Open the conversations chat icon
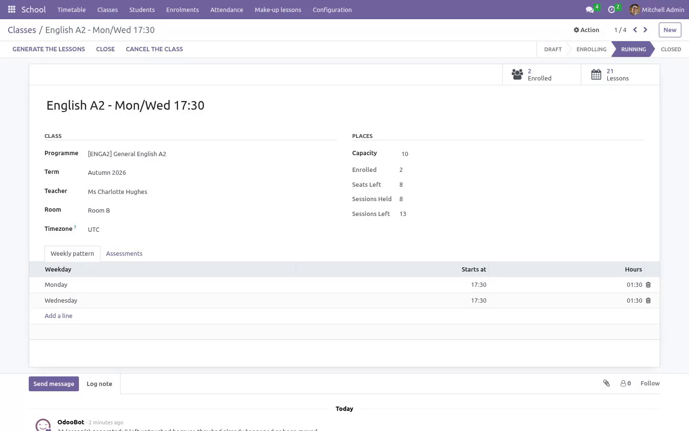 tap(590, 10)
